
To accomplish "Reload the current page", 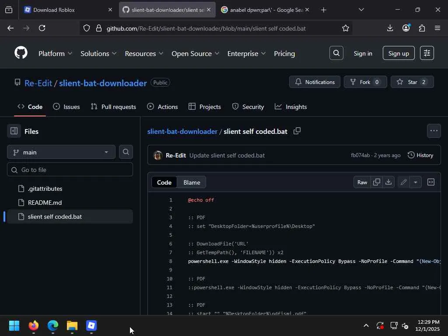I will (x=42, y=28).
